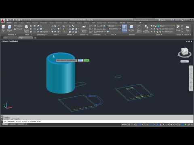Switch to the Annotate ribbon tab

[59, 23]
